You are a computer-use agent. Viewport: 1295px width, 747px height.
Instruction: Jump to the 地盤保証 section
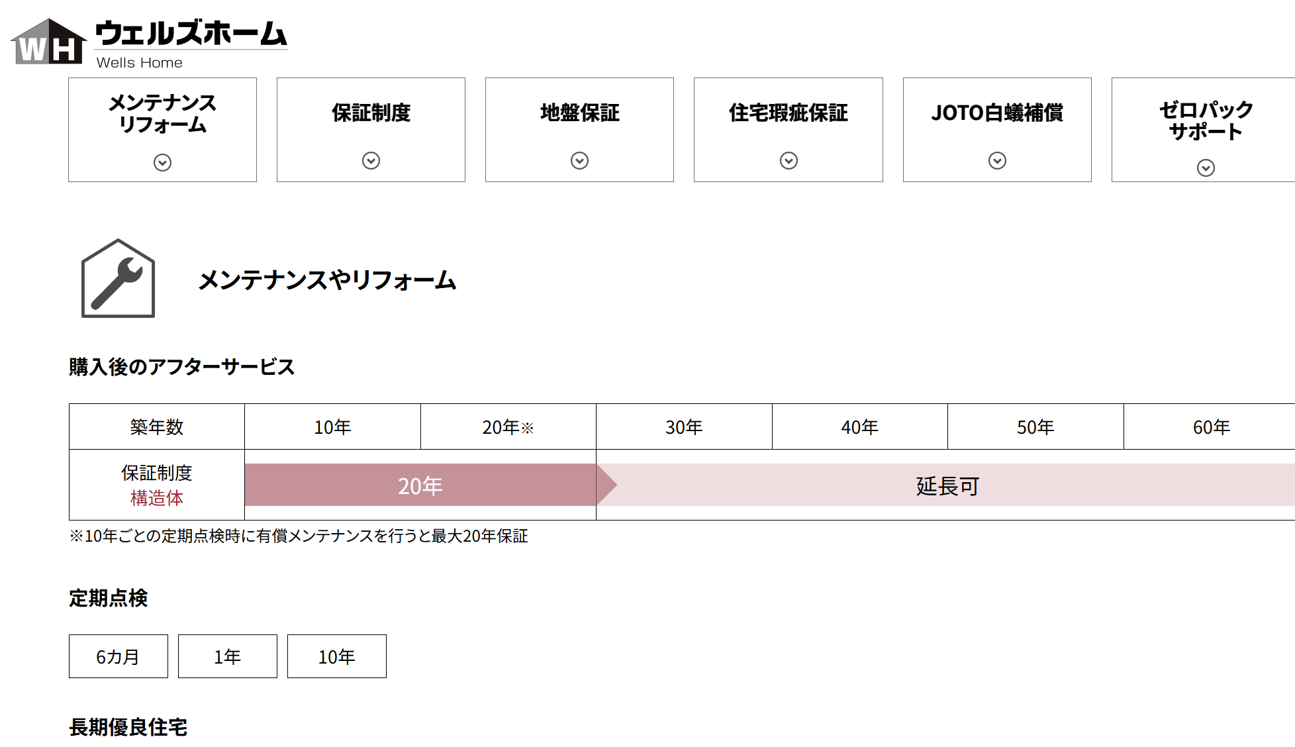tap(579, 113)
